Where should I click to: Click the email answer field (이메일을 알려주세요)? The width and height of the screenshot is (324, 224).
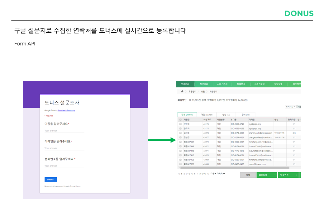64,148
